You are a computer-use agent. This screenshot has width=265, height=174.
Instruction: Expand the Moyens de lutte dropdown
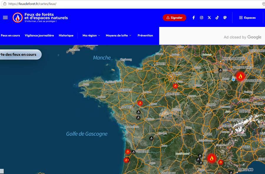[x=118, y=35]
